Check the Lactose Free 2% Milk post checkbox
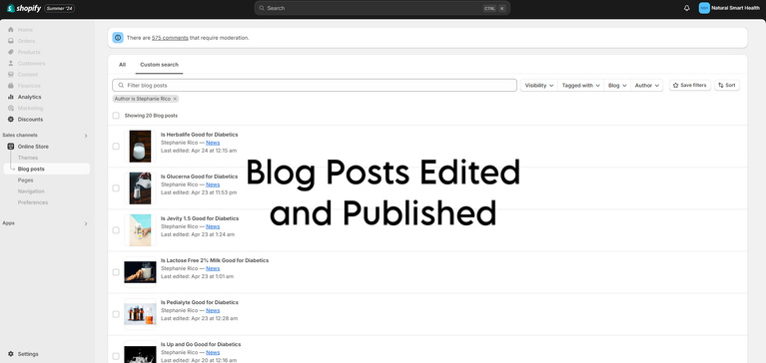This screenshot has height=363, width=766. [116, 272]
